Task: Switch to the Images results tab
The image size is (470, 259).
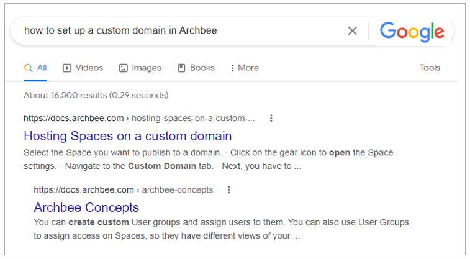Action: tap(146, 68)
